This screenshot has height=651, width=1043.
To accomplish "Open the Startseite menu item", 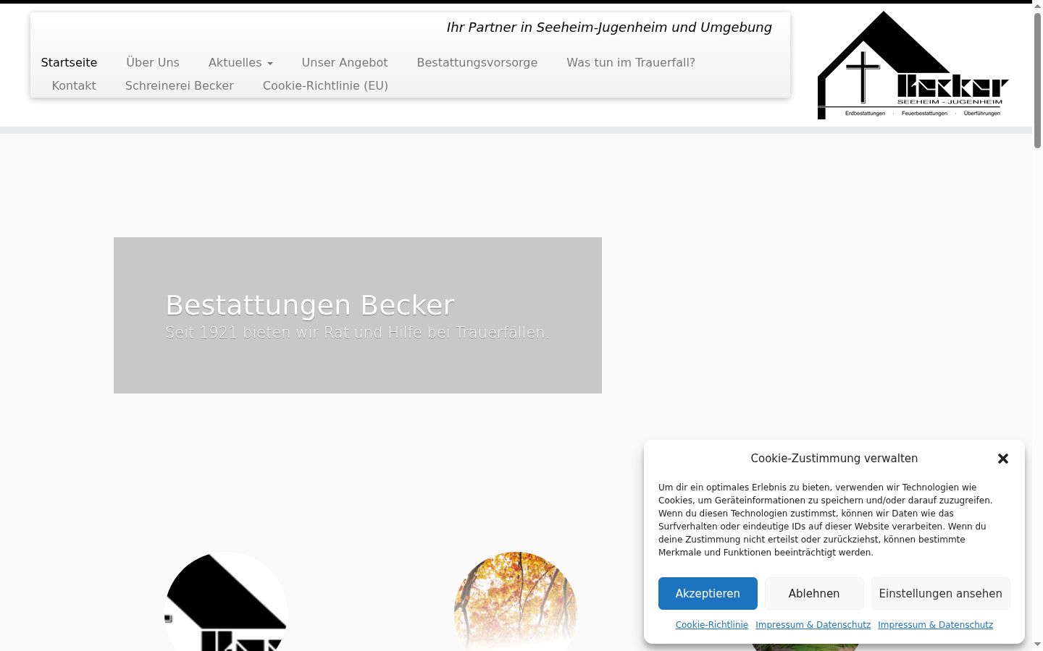I will [x=69, y=63].
